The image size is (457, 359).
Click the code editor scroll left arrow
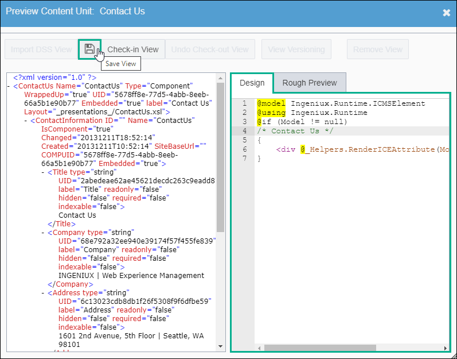(x=259, y=348)
